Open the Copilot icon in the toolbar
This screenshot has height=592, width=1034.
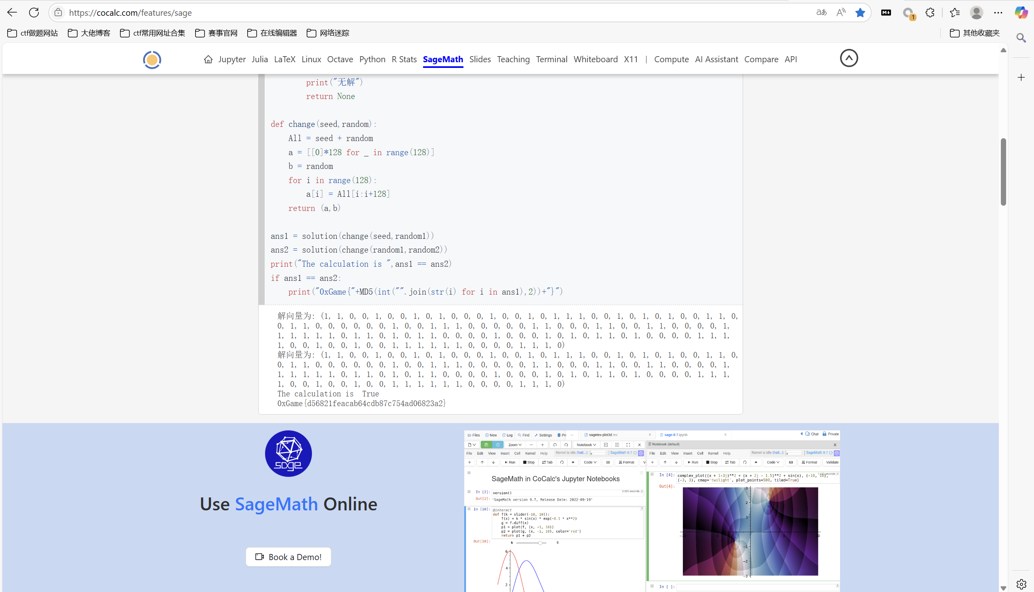[x=1021, y=13]
